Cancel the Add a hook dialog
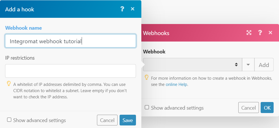279x128 pixels. pos(107,120)
